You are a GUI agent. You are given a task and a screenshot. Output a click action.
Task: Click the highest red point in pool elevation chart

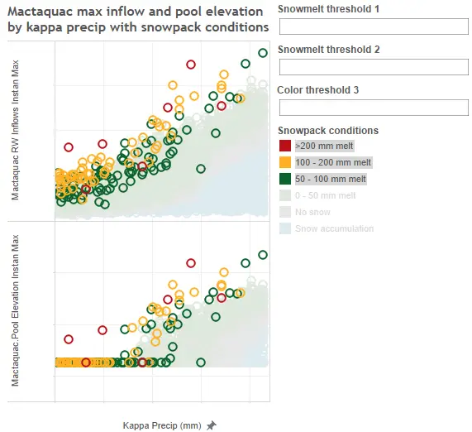click(x=191, y=263)
